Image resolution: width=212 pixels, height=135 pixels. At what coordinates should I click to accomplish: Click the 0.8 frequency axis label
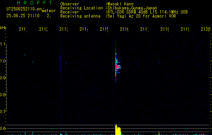coord(3,94)
